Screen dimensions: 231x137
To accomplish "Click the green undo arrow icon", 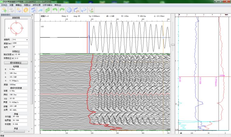I will pyautogui.click(x=55, y=10).
